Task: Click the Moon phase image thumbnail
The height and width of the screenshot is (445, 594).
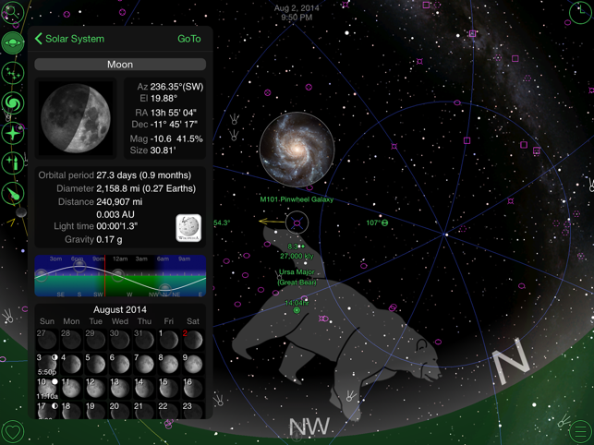Action: 76,118
